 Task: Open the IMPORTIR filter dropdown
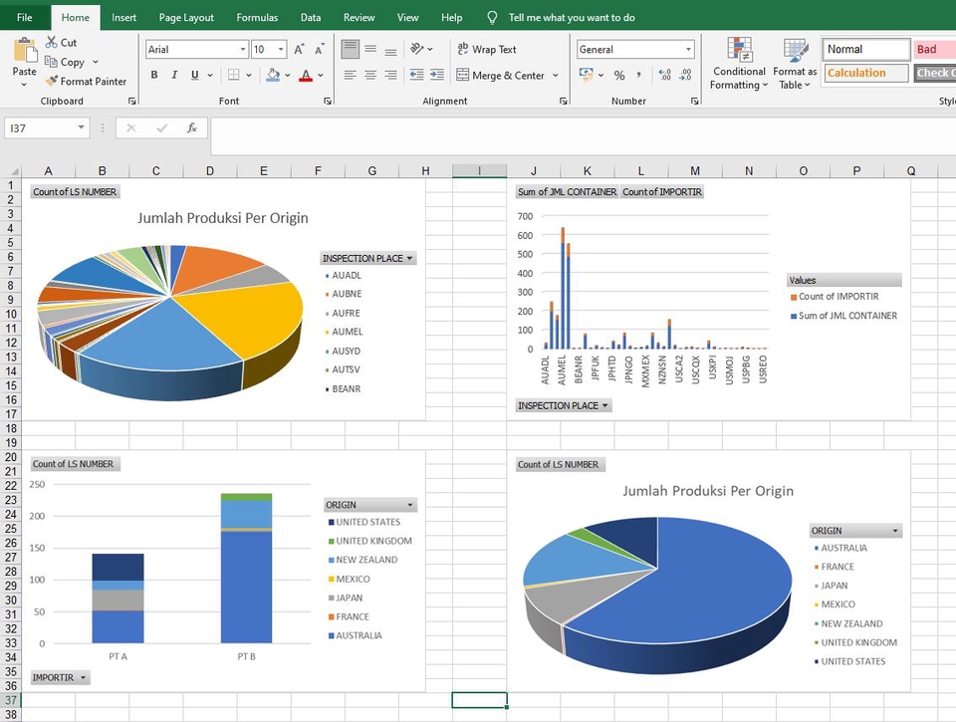pos(59,676)
